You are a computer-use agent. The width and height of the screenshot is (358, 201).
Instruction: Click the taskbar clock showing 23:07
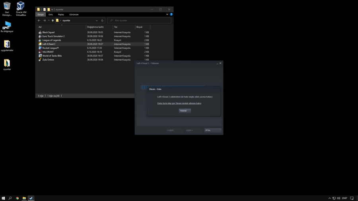pyautogui.click(x=344, y=198)
